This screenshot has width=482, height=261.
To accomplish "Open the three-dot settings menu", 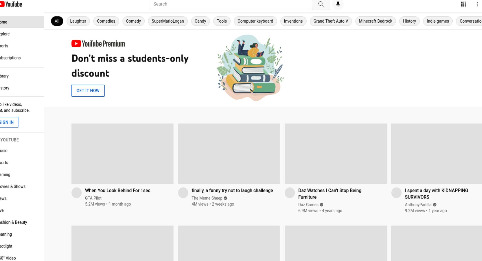I will [x=477, y=4].
